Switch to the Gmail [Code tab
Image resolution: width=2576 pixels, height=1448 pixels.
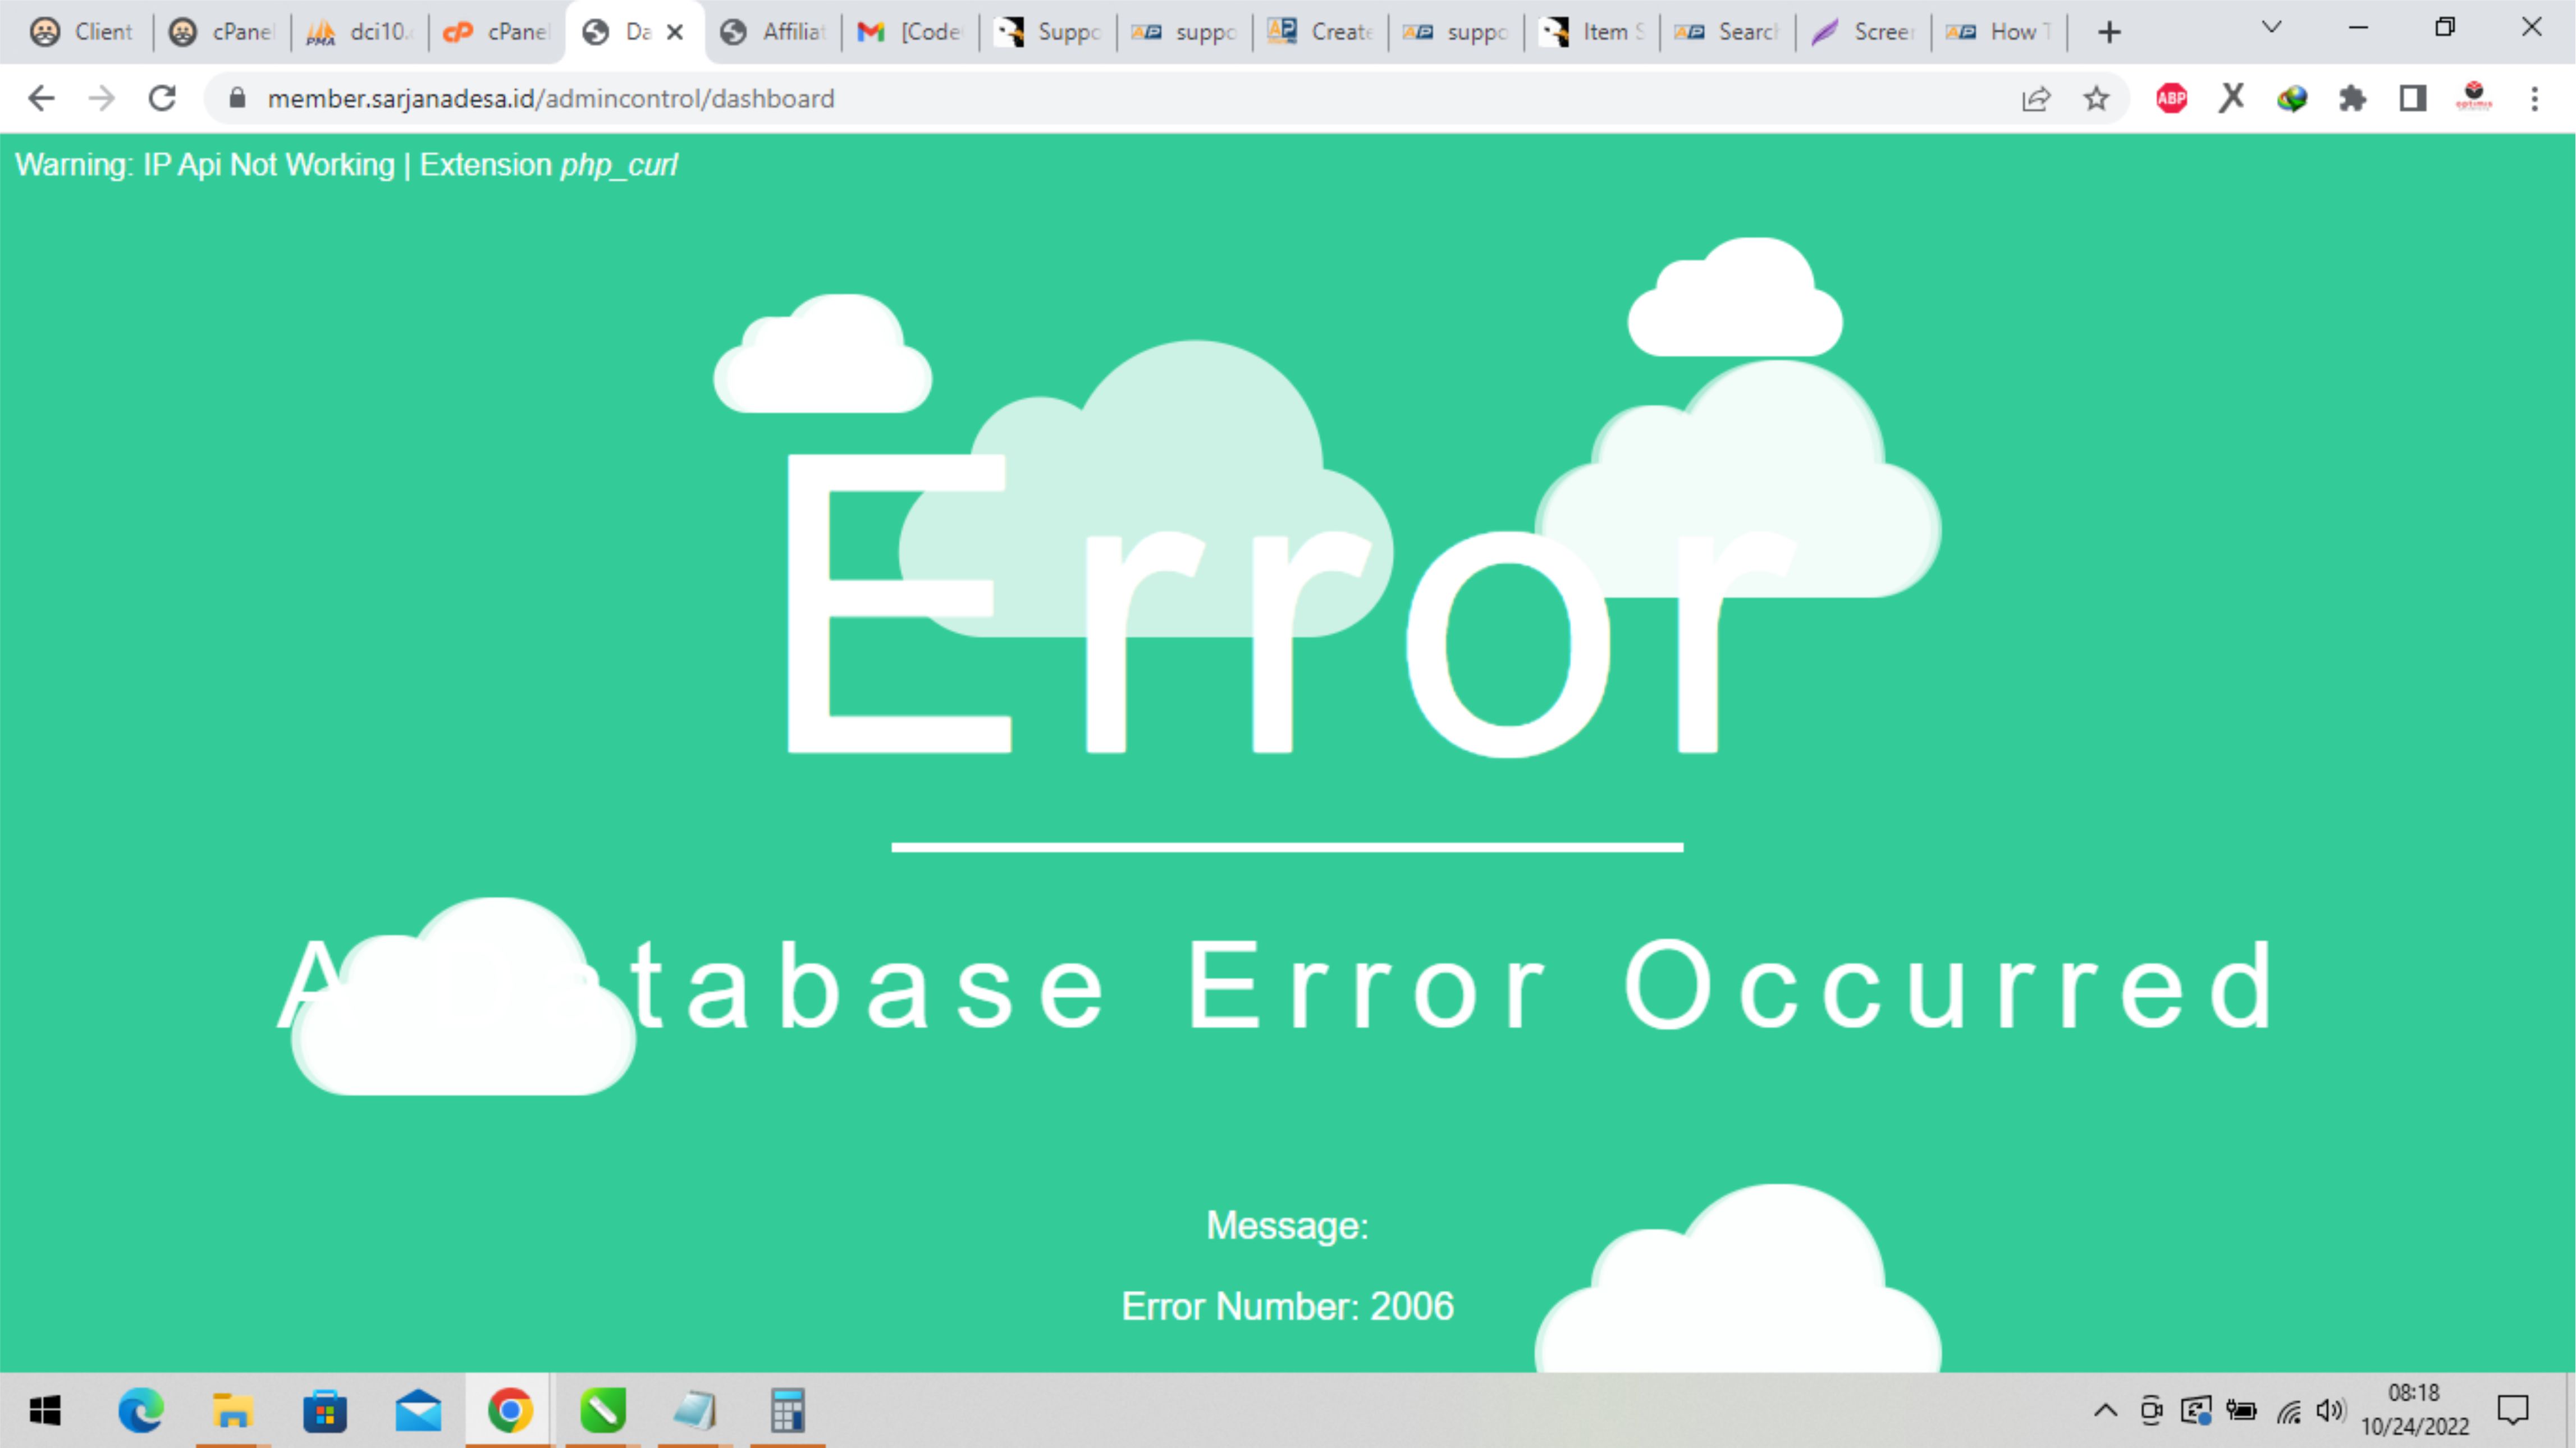(910, 32)
